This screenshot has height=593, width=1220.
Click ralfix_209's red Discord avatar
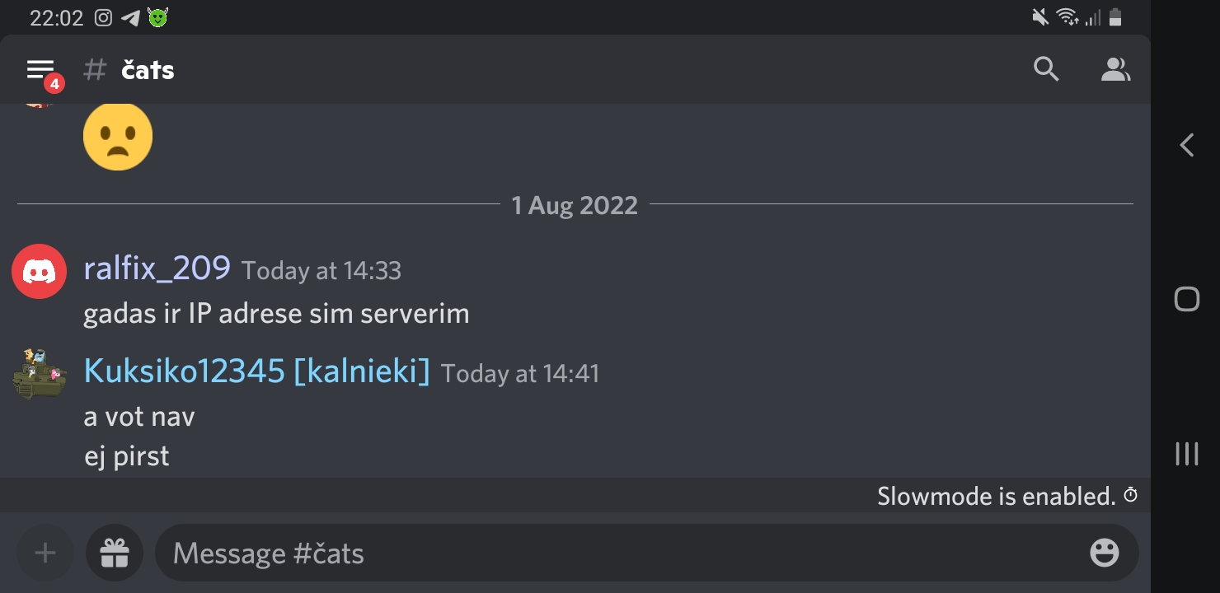coord(39,271)
